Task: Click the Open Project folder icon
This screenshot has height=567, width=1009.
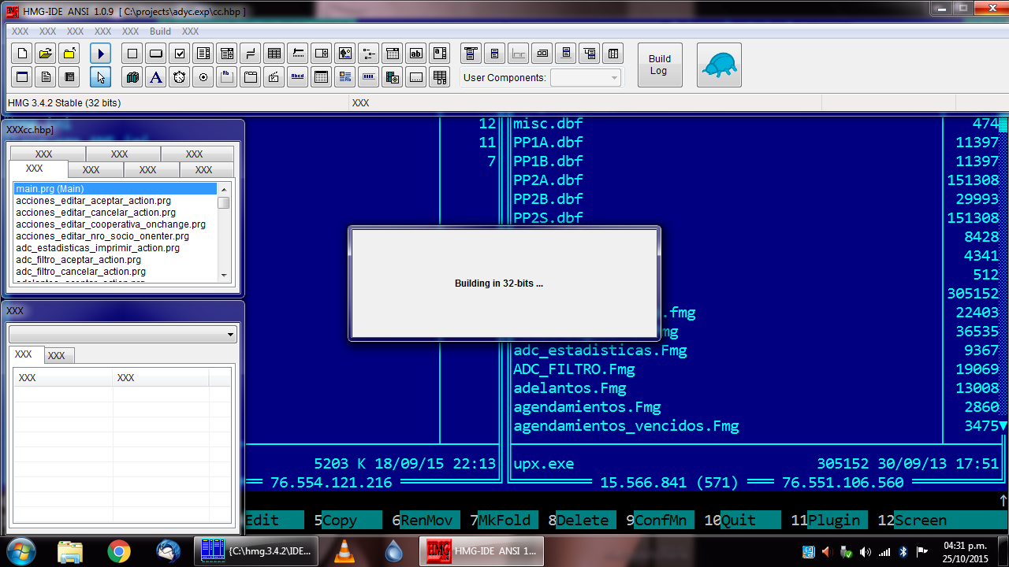Action: pos(46,54)
